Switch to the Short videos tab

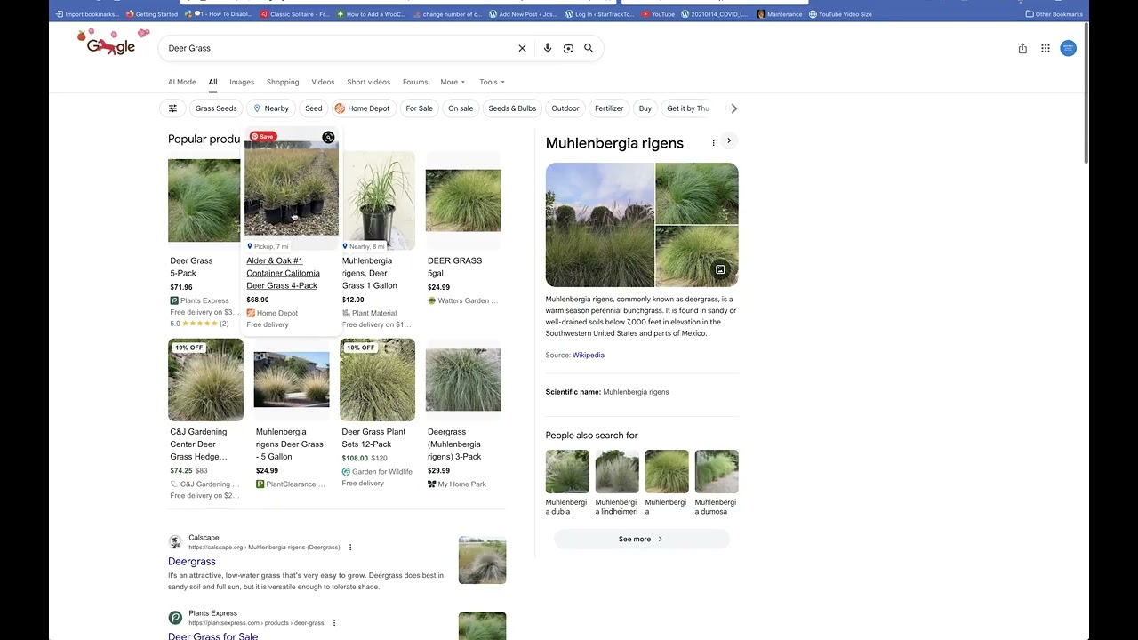368,82
